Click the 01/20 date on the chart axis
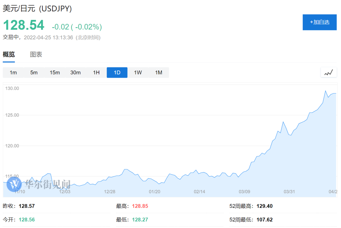Viewport: 341px width, 228px height. tap(155, 191)
